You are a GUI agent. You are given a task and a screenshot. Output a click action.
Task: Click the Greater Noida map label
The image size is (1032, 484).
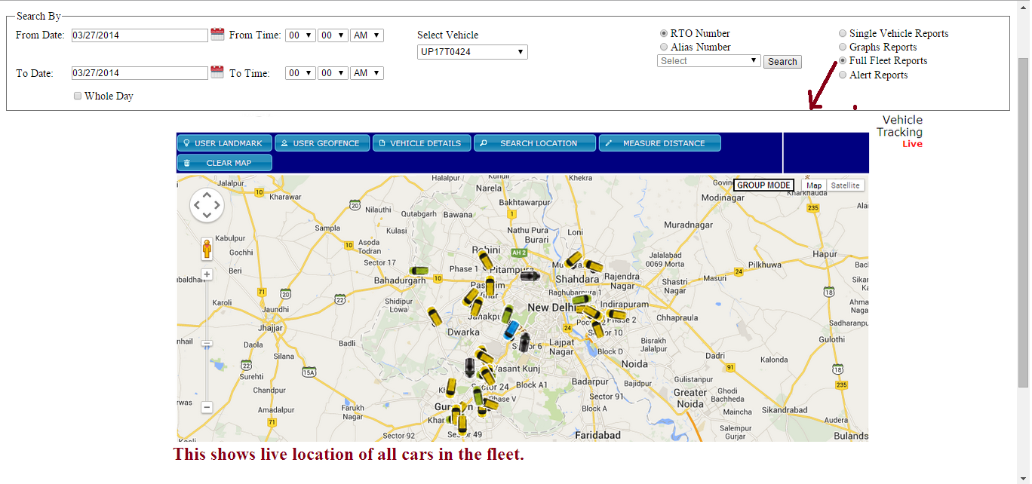click(x=690, y=398)
